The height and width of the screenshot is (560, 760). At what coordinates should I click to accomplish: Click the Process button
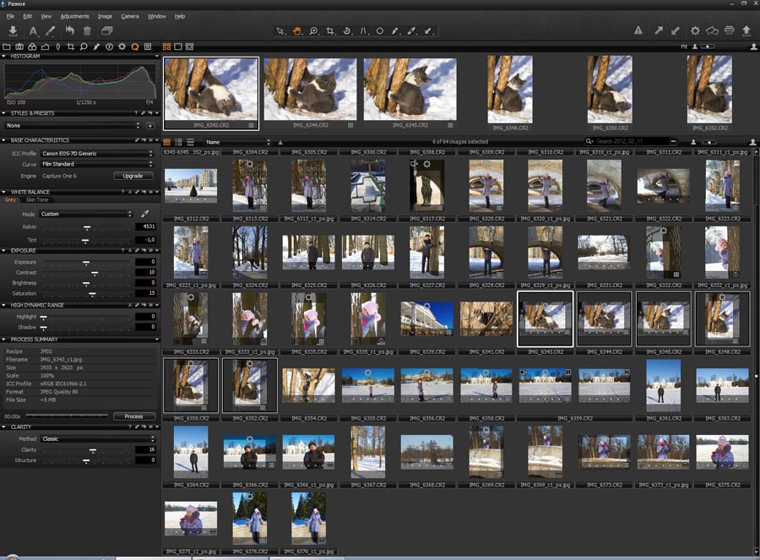133,416
